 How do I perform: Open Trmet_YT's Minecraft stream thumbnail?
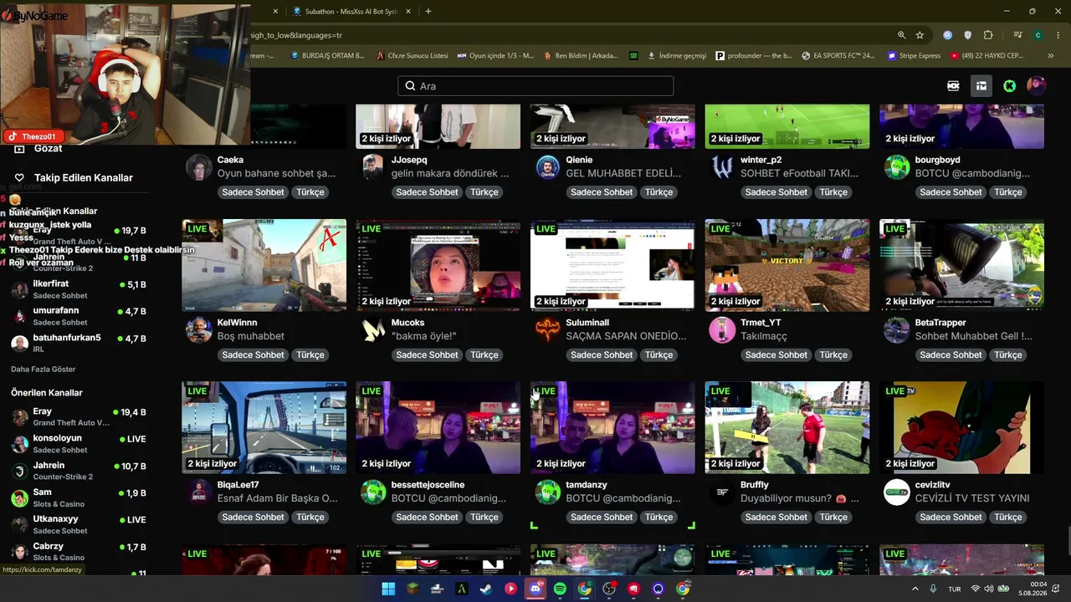787,265
